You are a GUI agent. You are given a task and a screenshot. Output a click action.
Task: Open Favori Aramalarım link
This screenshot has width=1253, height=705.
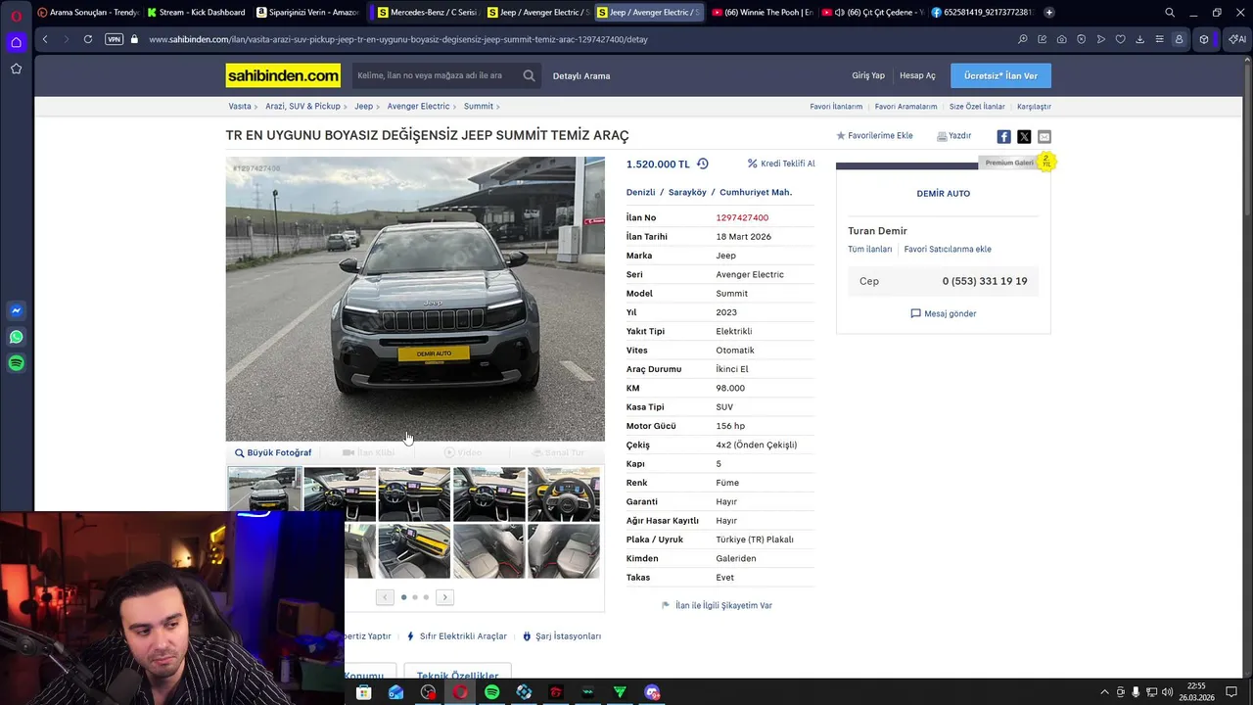click(905, 106)
